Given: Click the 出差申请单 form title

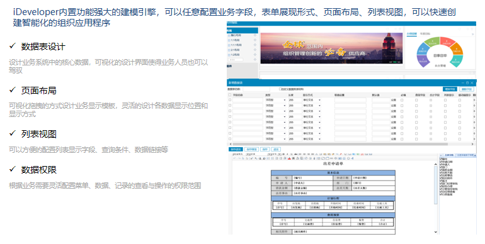Looking at the screenshot, I should (x=333, y=164).
